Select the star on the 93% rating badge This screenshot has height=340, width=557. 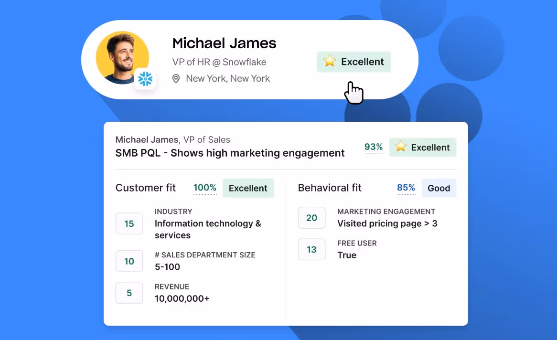400,147
